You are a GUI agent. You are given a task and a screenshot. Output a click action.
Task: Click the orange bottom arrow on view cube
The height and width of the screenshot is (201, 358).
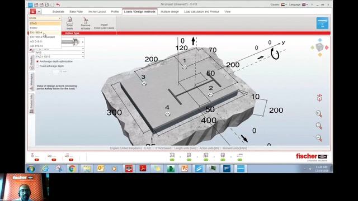pyautogui.click(x=320, y=55)
